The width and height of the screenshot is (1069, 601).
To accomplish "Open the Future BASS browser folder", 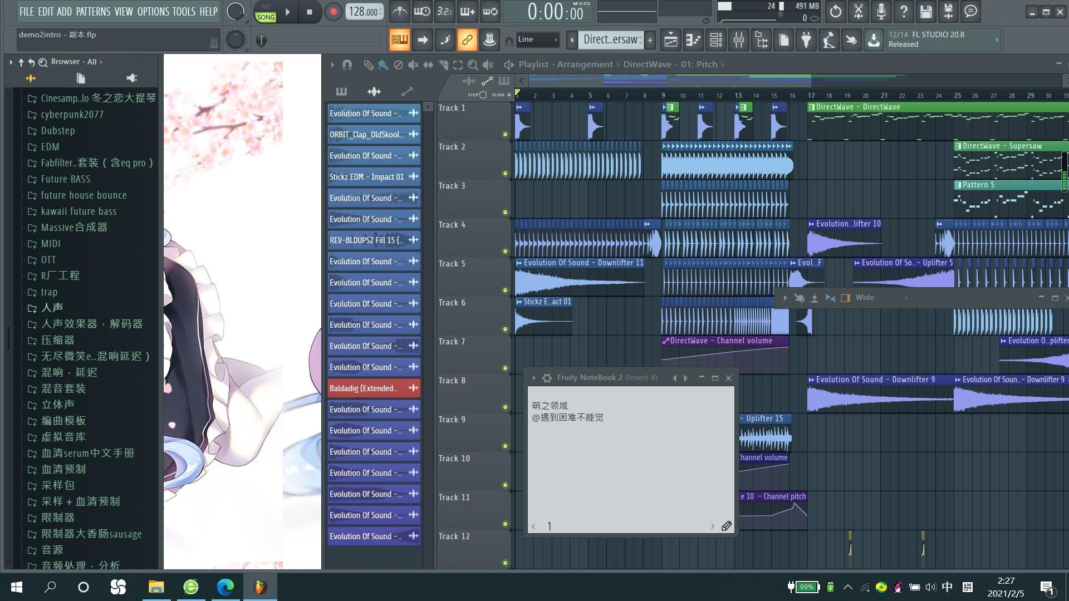I will tap(65, 179).
